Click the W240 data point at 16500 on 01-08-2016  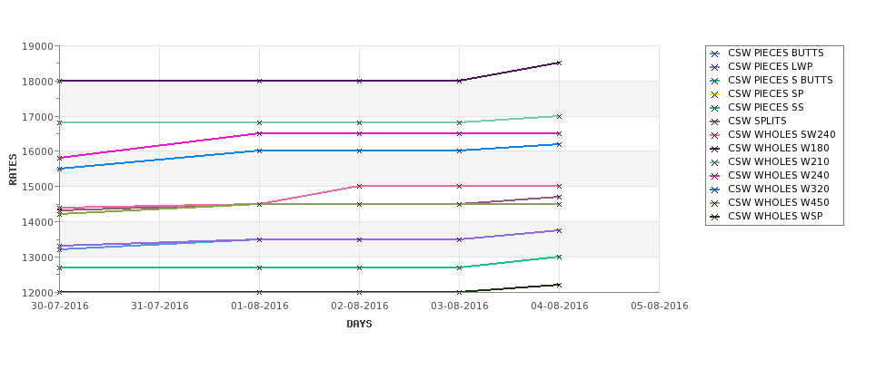click(x=259, y=133)
